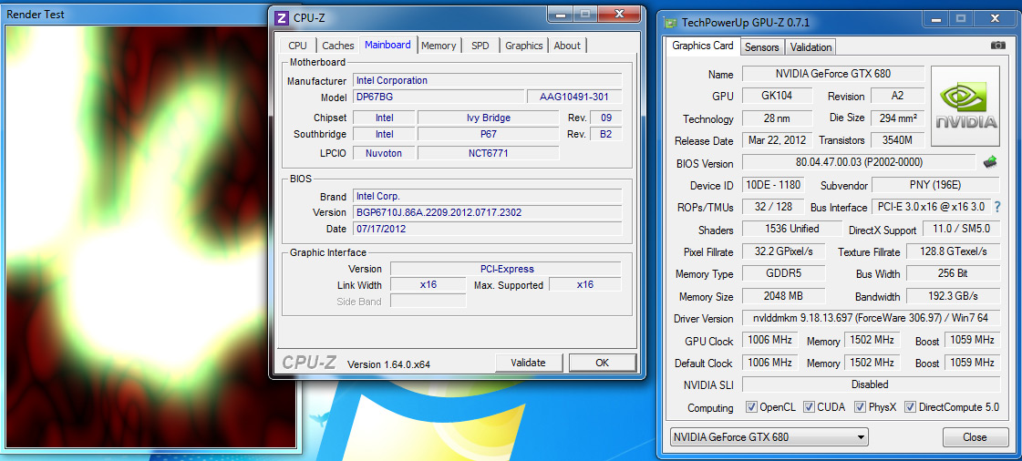Click the Close button in GPU-Z
The image size is (1022, 461).
pyautogui.click(x=975, y=437)
